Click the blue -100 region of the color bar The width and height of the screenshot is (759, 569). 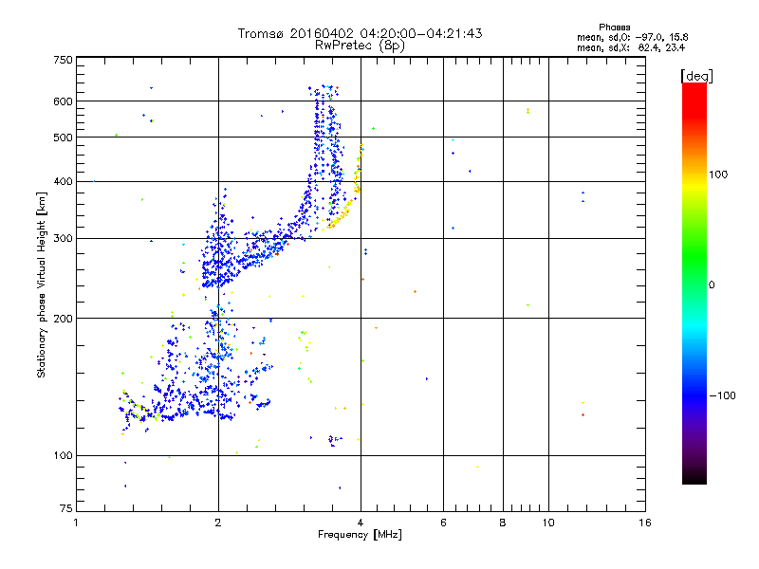(694, 395)
